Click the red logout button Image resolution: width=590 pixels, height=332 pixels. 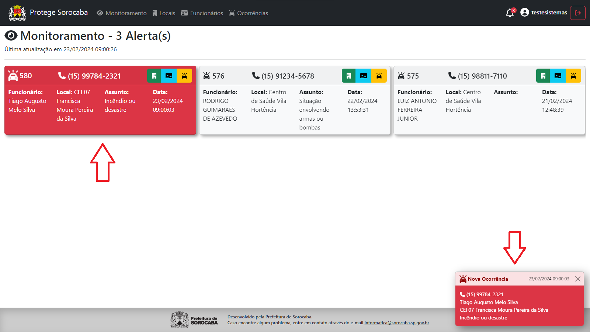point(578,13)
